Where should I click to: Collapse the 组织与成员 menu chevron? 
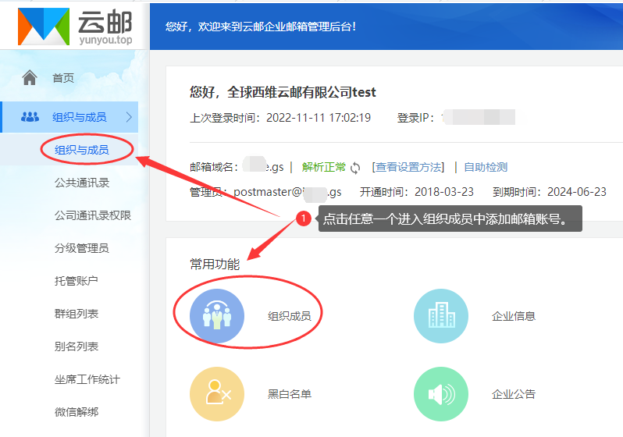[129, 117]
